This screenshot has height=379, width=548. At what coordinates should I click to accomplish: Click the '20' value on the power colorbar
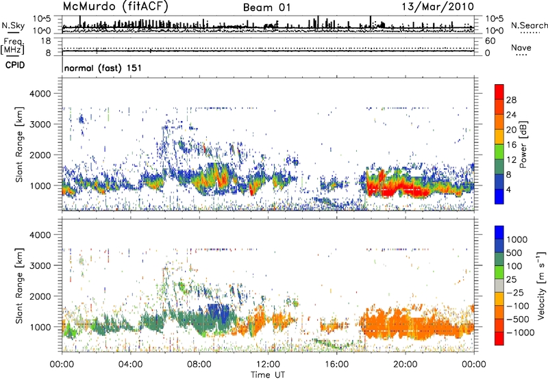coord(511,130)
